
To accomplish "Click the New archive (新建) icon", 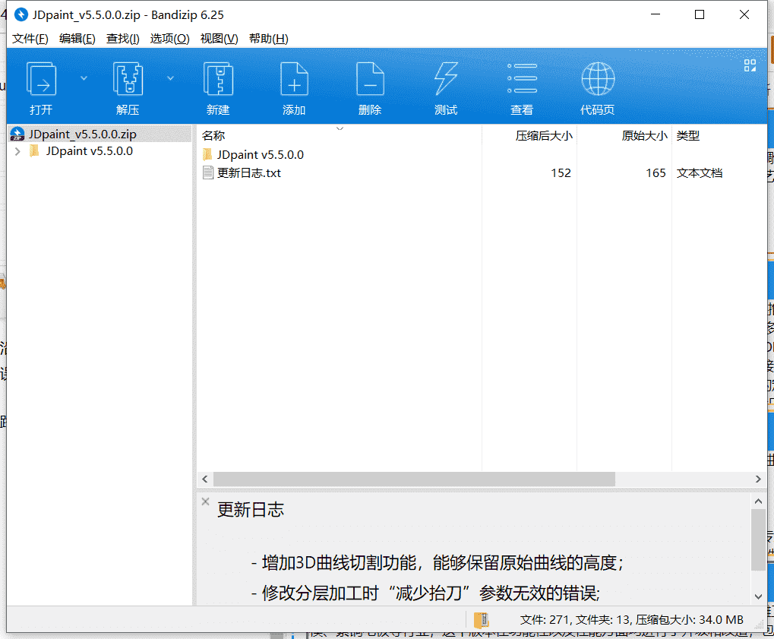I will click(218, 78).
